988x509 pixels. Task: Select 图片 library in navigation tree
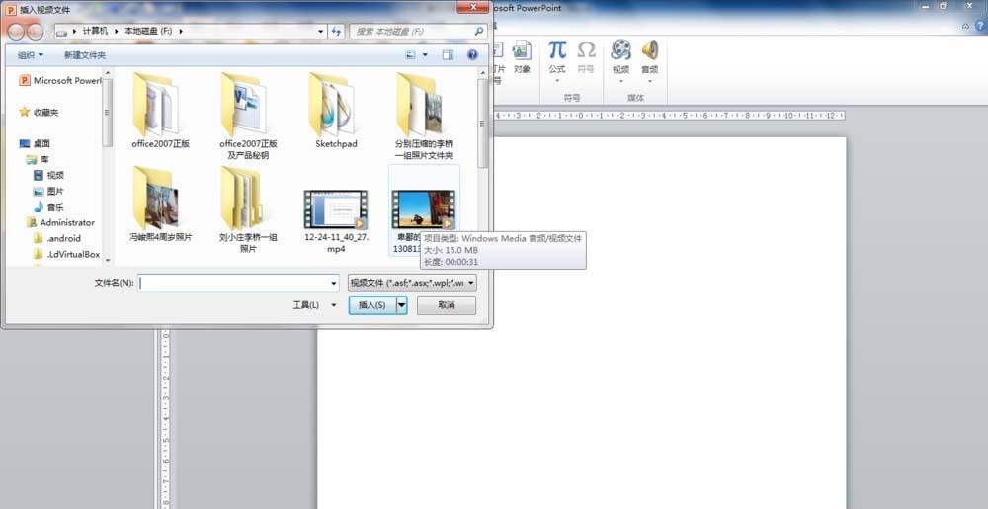tap(49, 191)
